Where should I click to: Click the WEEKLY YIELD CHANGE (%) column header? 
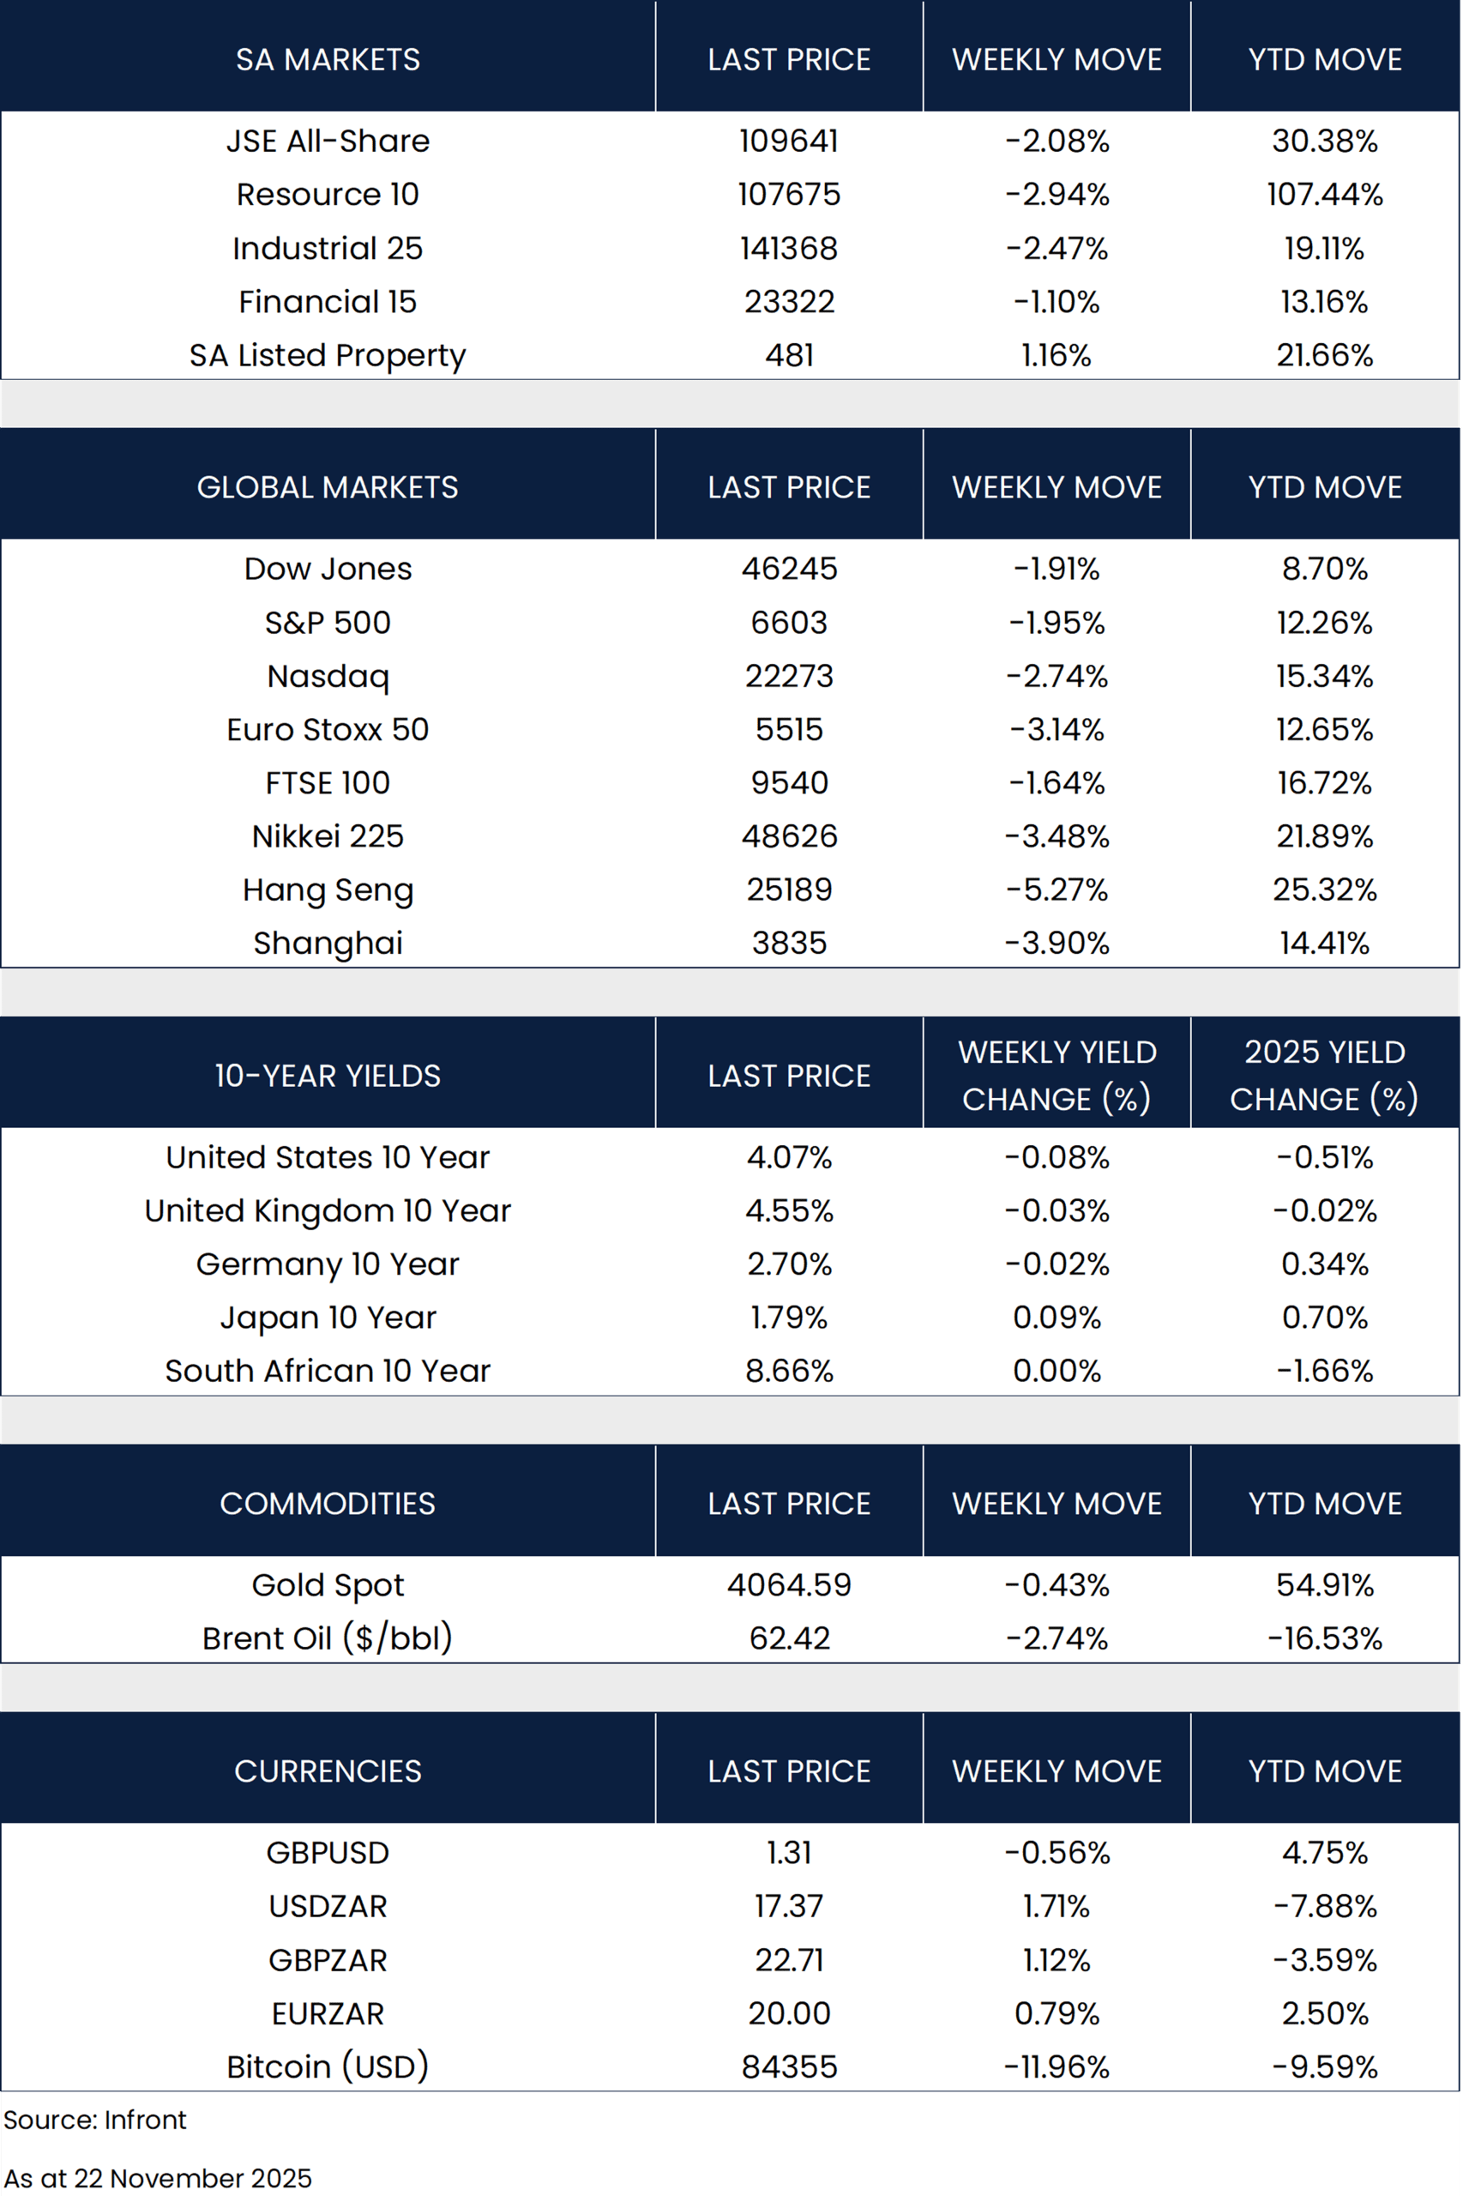[1057, 1076]
